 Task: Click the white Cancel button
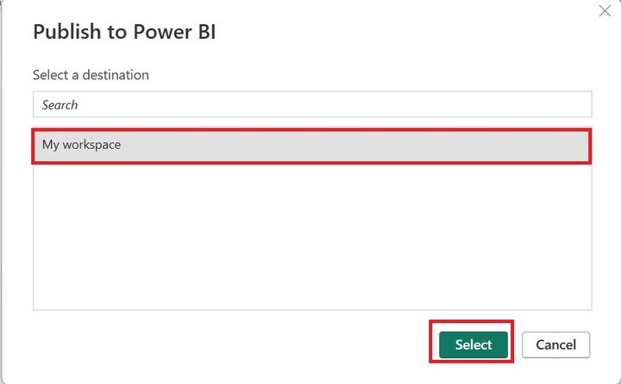click(555, 344)
